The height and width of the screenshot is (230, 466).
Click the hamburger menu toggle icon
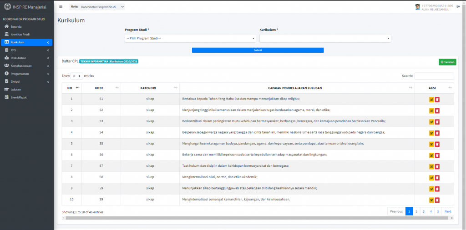61,6
